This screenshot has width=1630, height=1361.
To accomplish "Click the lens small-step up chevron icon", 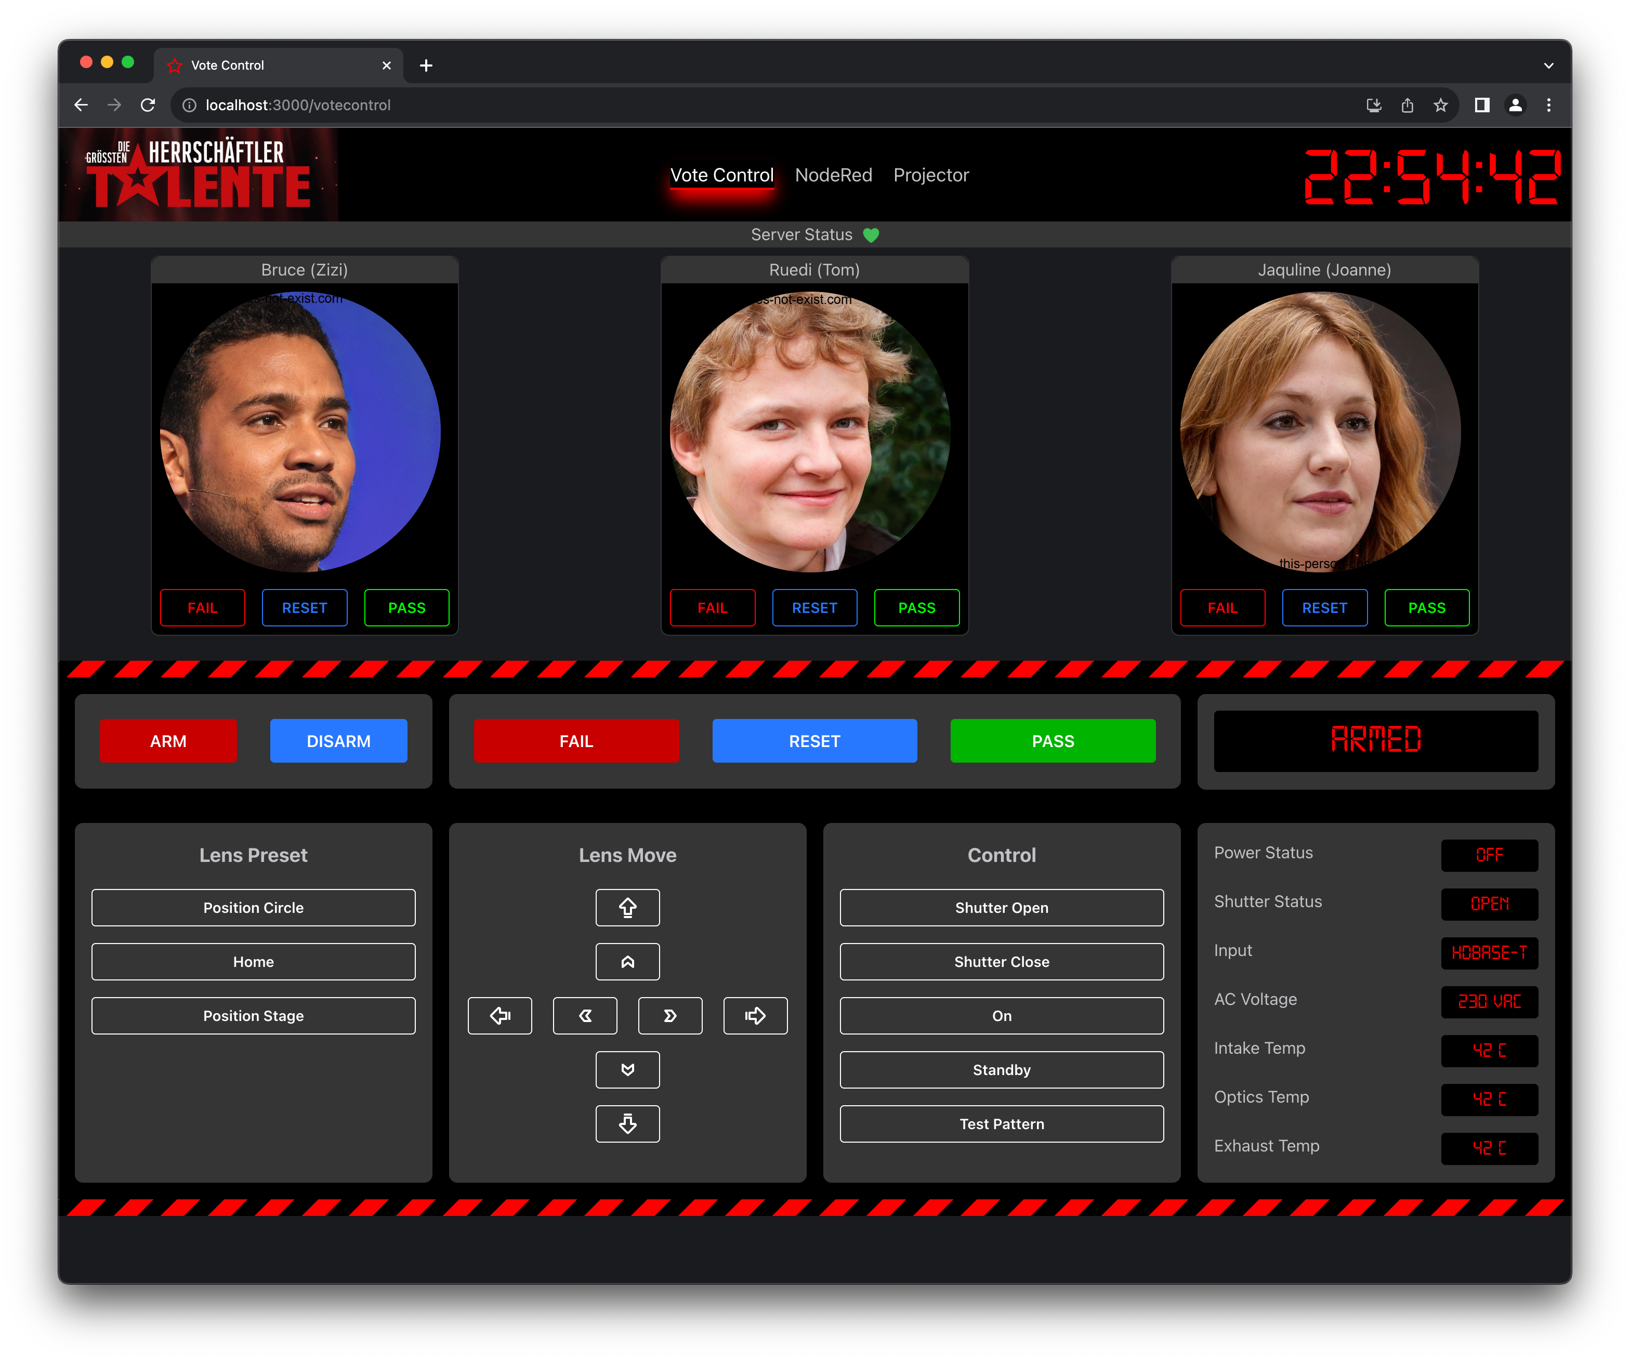I will point(627,961).
